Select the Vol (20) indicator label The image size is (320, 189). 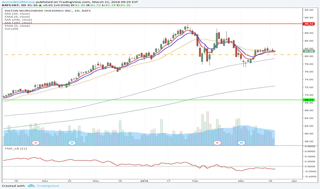pyautogui.click(x=11, y=29)
